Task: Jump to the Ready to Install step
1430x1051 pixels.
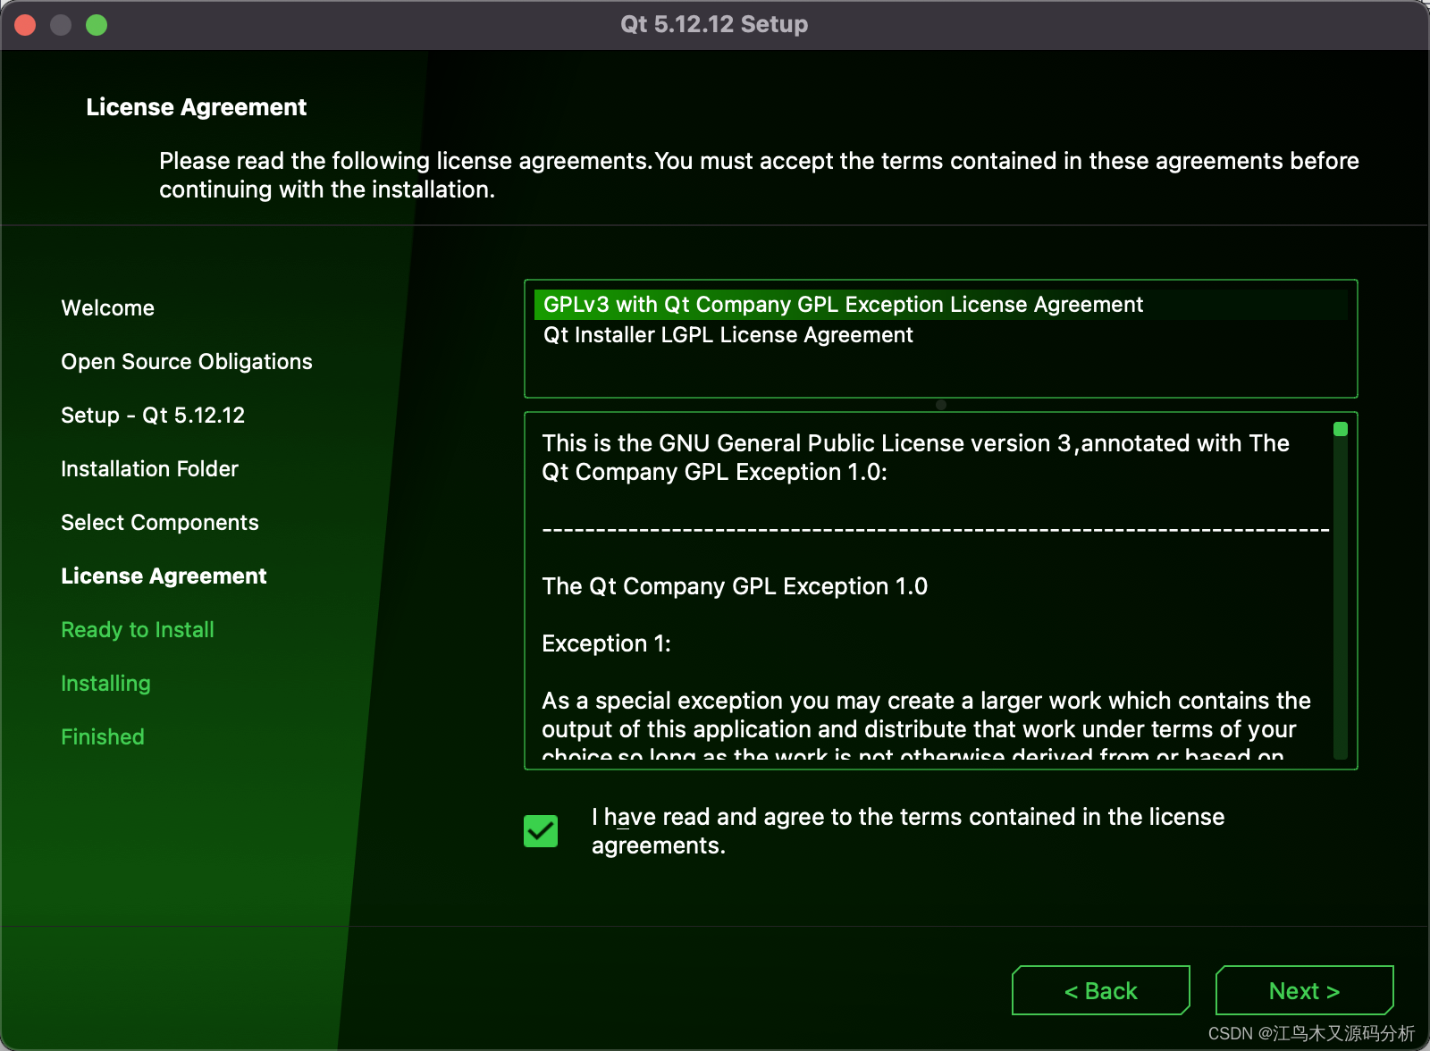Action: pos(137,629)
